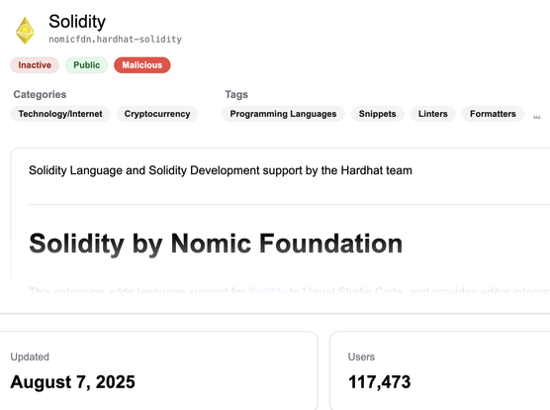Click the Categories section label
550x410 pixels.
click(x=40, y=94)
